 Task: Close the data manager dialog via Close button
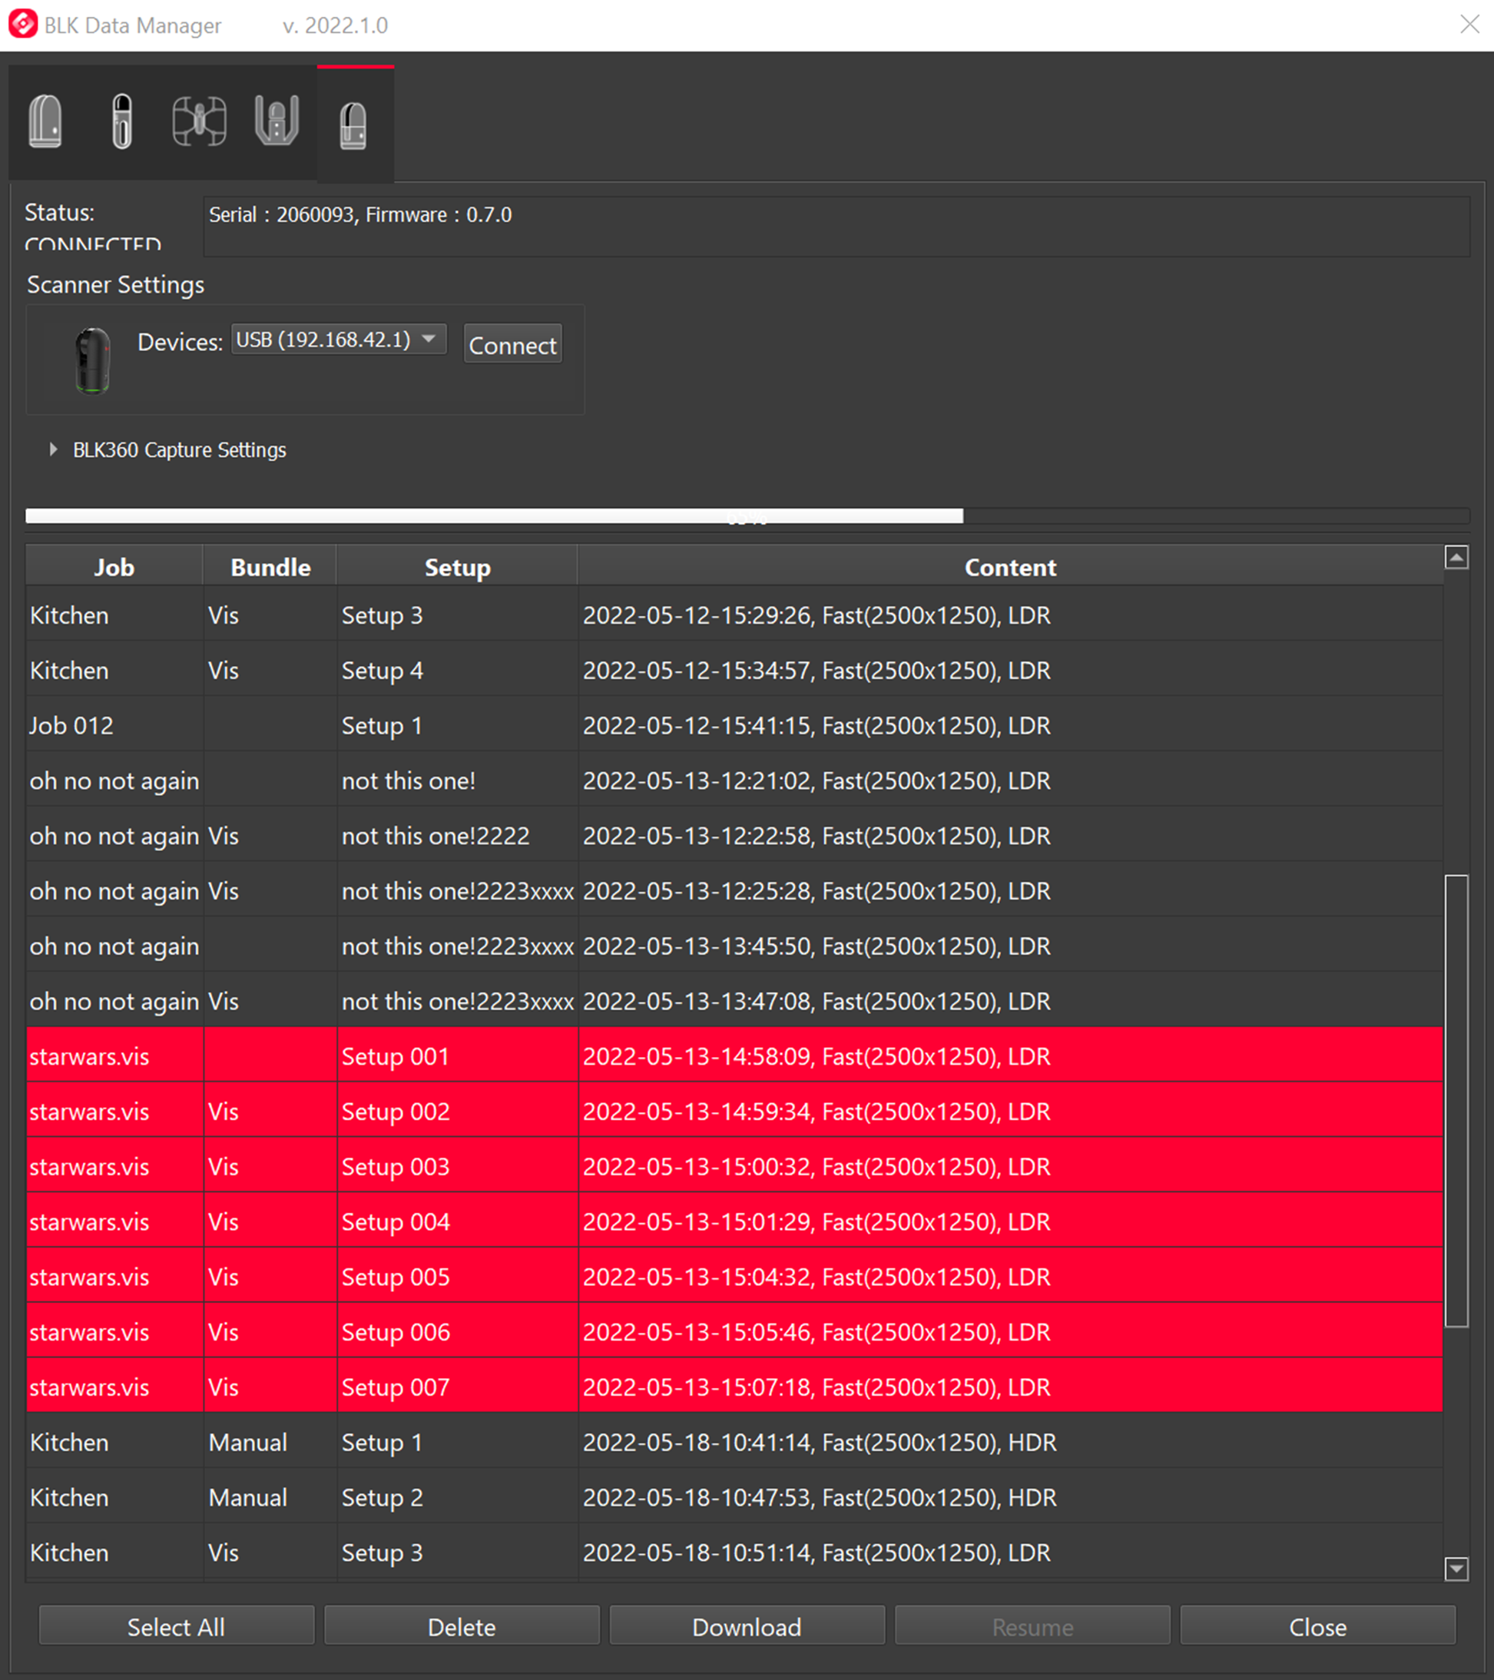[1318, 1625]
